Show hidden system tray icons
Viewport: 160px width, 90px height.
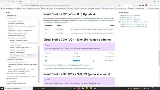pos(141,88)
